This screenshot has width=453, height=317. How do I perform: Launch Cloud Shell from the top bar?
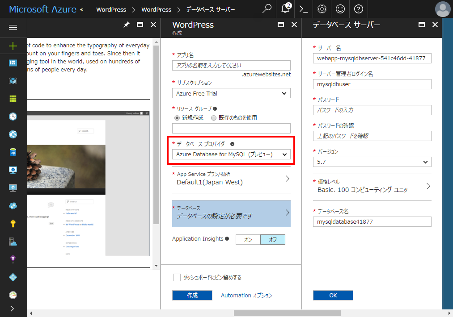click(x=304, y=9)
